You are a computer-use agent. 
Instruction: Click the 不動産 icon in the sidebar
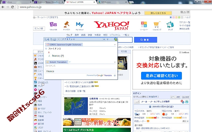coord(35,116)
